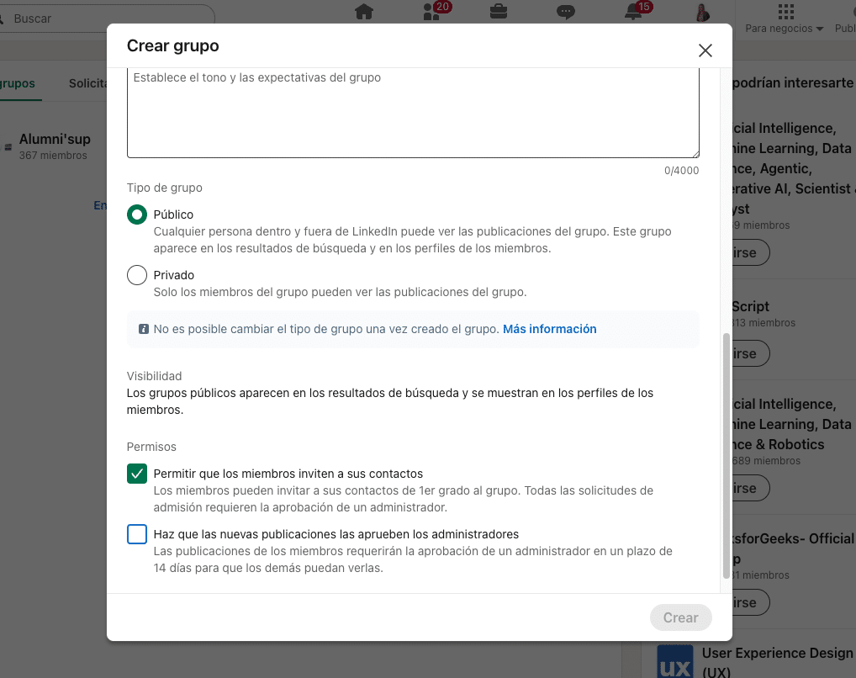Click the User Experience Design UX logo thumbnail

point(674,661)
